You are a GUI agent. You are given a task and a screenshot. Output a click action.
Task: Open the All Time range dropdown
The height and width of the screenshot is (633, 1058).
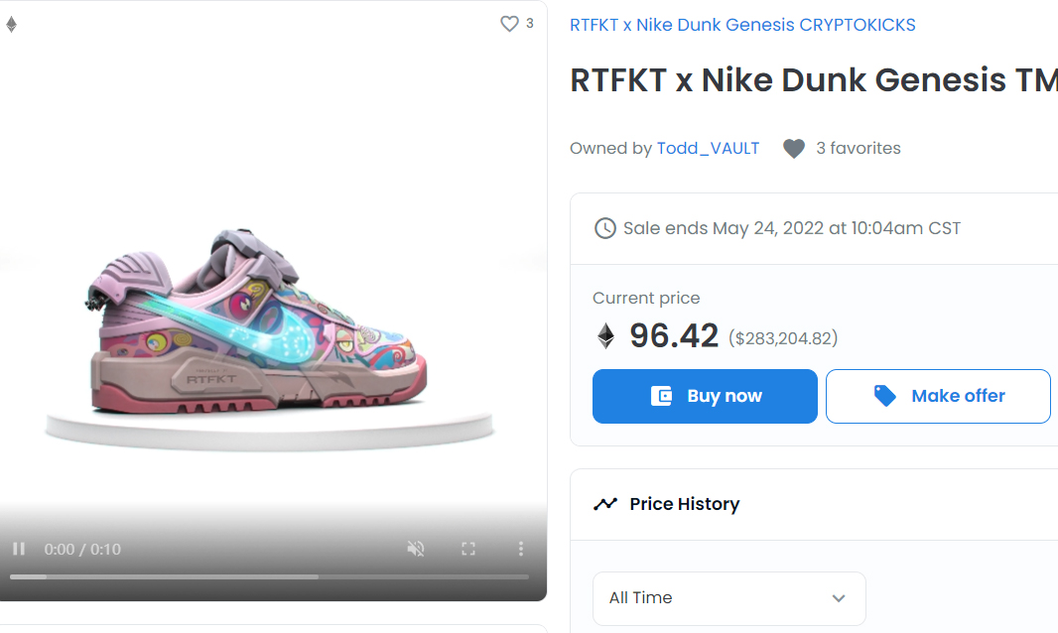click(728, 598)
